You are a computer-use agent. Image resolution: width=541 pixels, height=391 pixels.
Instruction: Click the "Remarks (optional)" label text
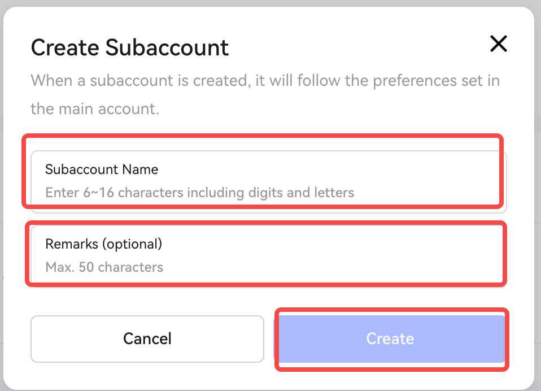click(103, 244)
